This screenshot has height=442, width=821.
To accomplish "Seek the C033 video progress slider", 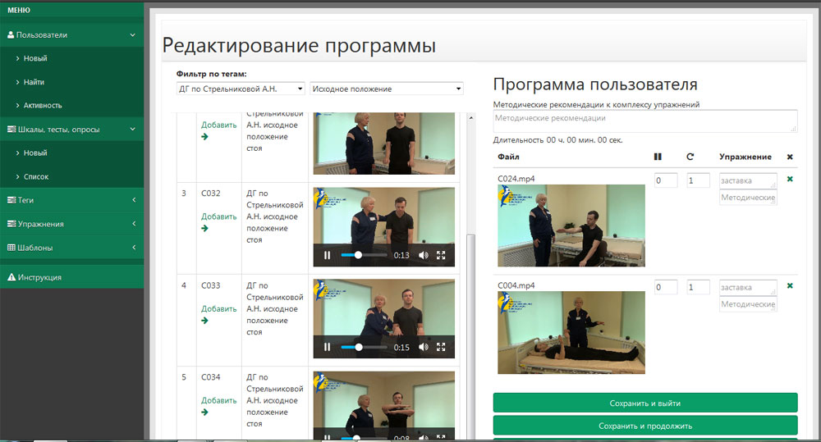I will pos(364,347).
